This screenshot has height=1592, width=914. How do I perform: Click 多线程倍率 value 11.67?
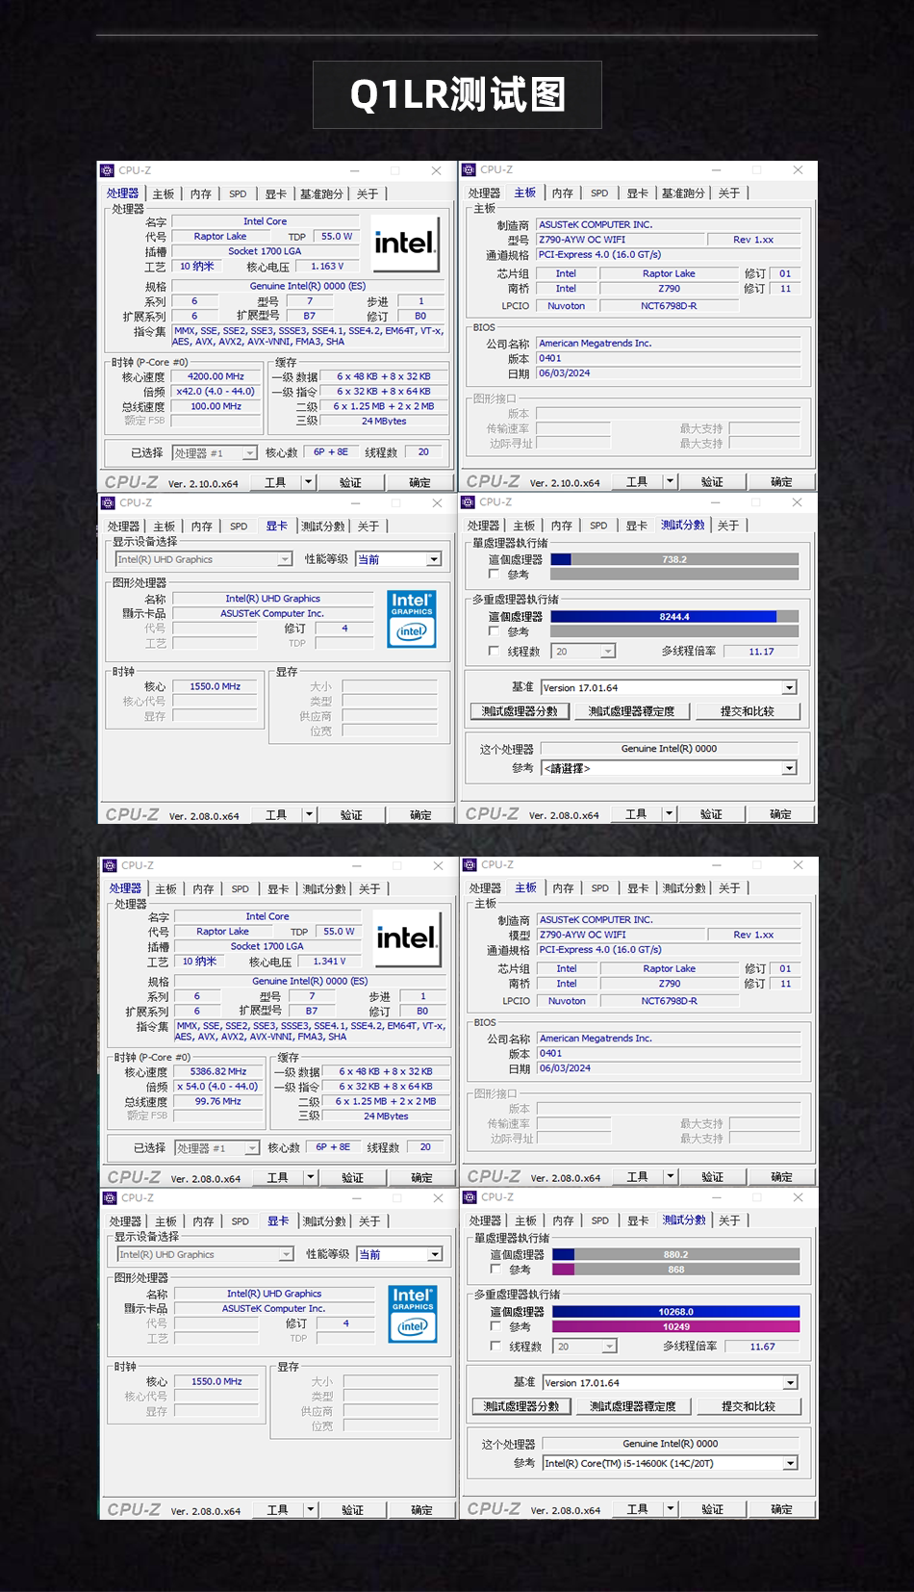click(762, 1347)
